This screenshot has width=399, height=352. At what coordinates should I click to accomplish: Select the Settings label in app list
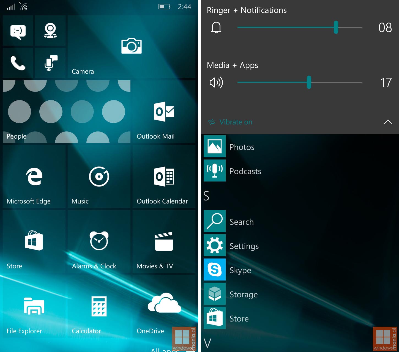click(x=244, y=246)
